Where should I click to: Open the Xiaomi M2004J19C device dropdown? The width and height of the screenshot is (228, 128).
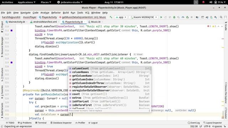click(144, 17)
